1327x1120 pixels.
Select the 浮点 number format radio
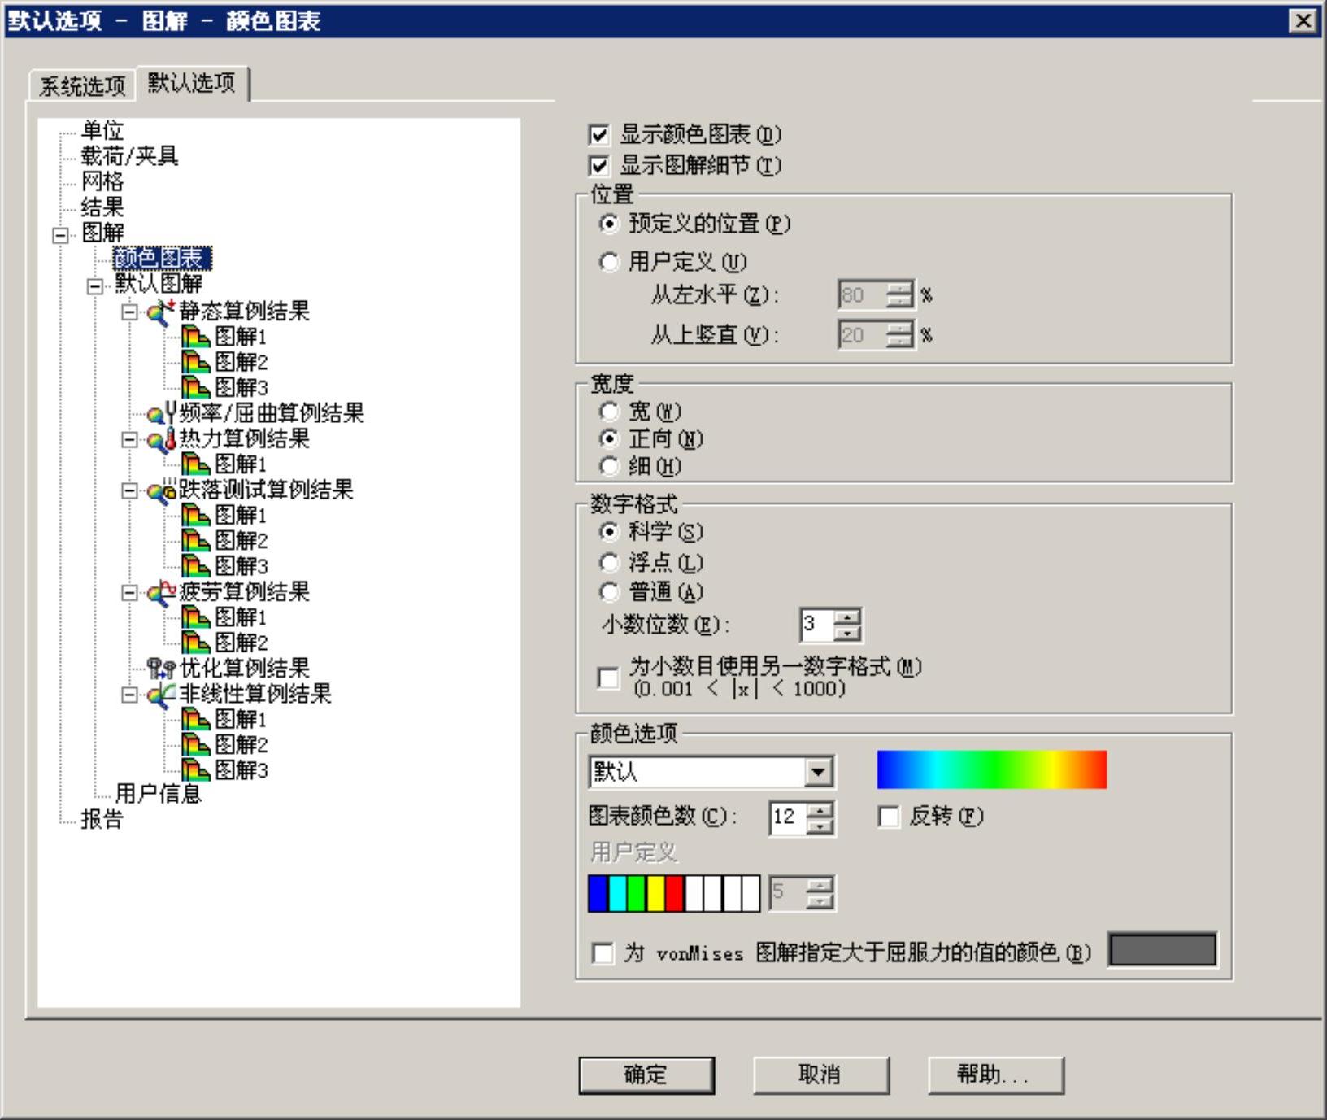coord(608,562)
